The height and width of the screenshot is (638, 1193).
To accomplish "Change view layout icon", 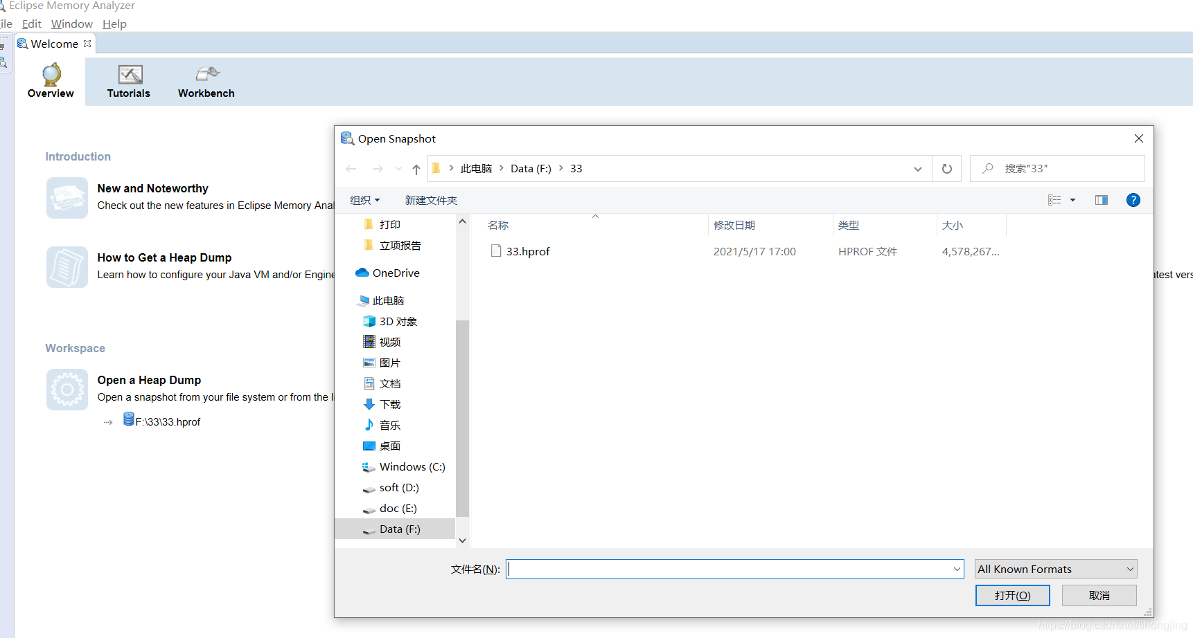I will click(1054, 200).
